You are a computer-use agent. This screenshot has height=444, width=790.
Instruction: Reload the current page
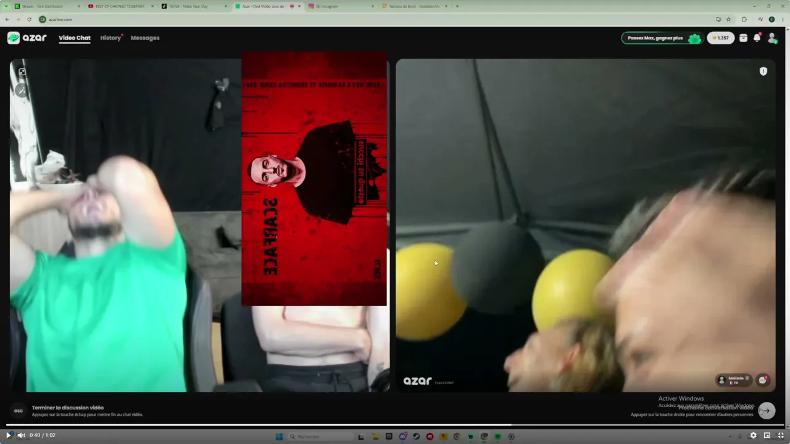29,19
